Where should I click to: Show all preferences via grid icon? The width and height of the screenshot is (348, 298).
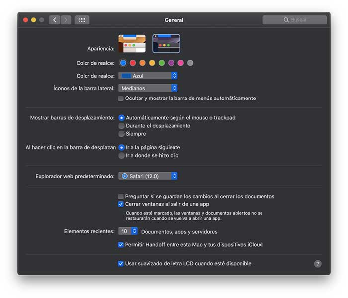tap(82, 20)
